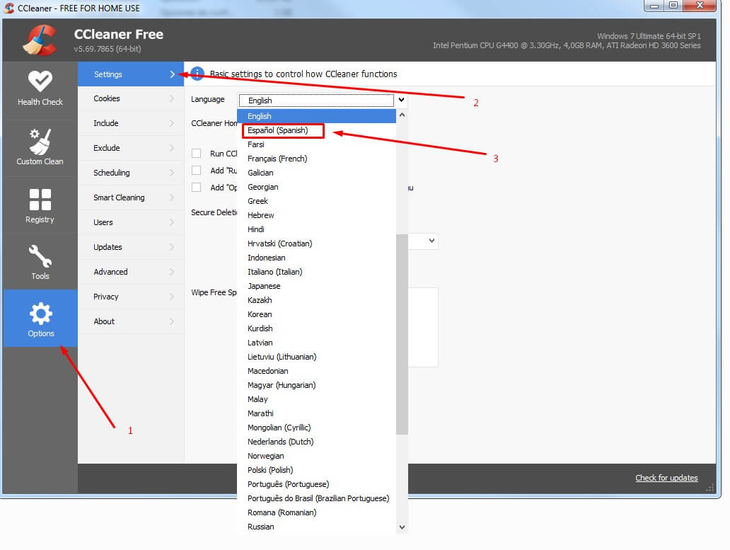The image size is (730, 550).
Task: Click the Include row chevron
Action: 173,123
